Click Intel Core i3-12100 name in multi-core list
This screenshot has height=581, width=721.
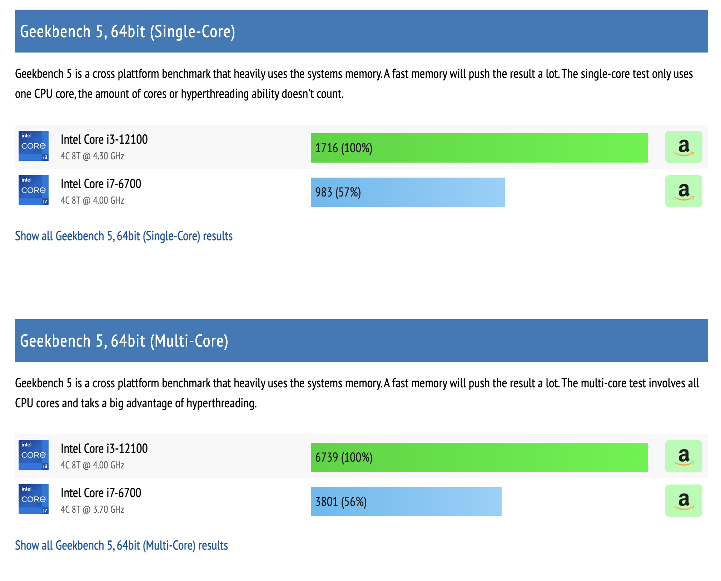tap(104, 448)
